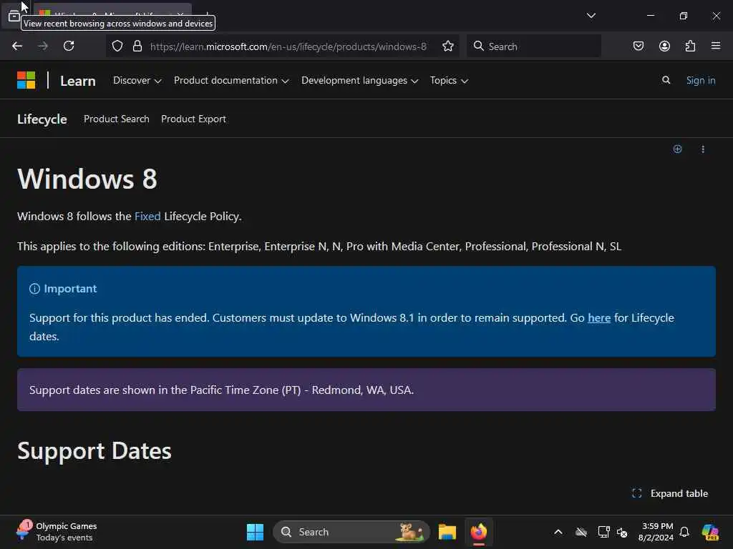733x549 pixels.
Task: Click the cloud sync tray icon
Action: (581, 532)
